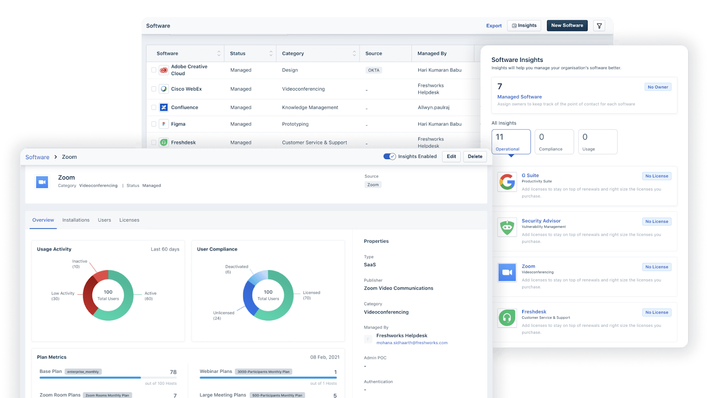Open the filter icon in Software toolbar
The width and height of the screenshot is (708, 398).
(x=599, y=25)
